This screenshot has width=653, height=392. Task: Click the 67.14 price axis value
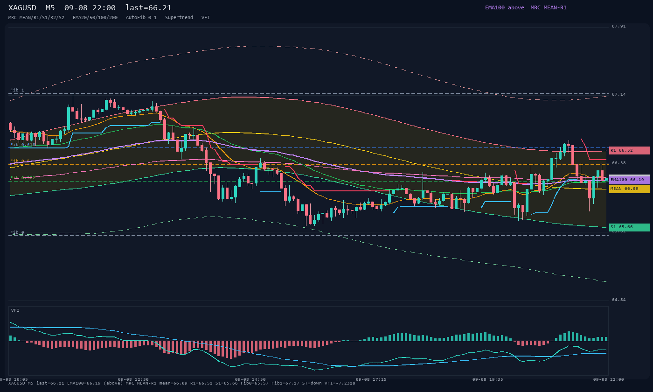pyautogui.click(x=619, y=94)
